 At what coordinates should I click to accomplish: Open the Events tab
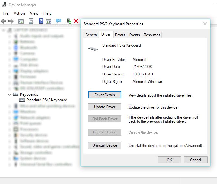click(x=134, y=35)
